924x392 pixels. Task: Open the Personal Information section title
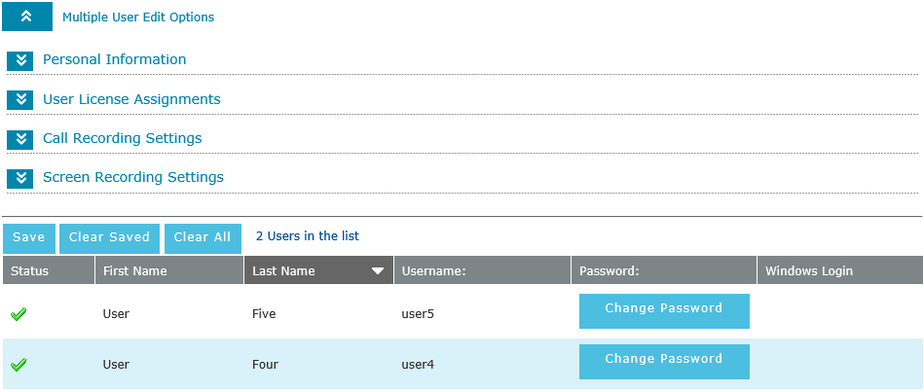[114, 59]
